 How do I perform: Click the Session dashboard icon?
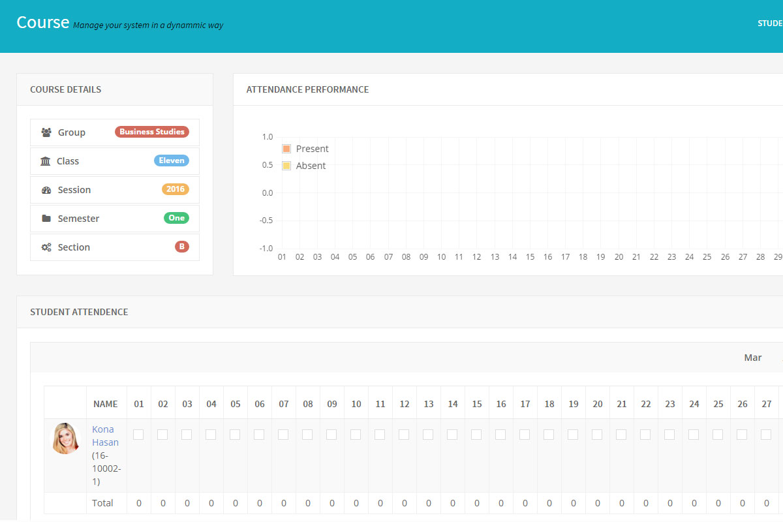click(x=46, y=190)
